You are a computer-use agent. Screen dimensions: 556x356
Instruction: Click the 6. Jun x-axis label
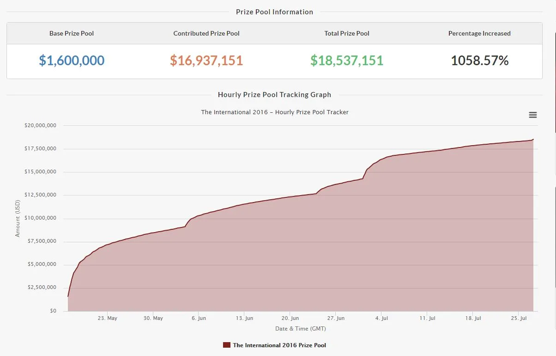199,318
